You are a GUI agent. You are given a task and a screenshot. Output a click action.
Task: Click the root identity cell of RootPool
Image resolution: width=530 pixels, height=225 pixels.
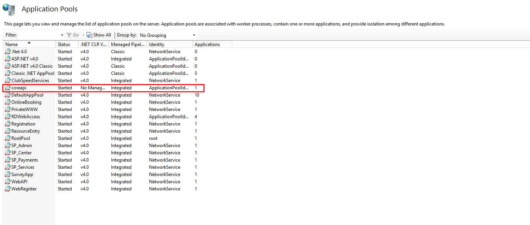tap(153, 138)
